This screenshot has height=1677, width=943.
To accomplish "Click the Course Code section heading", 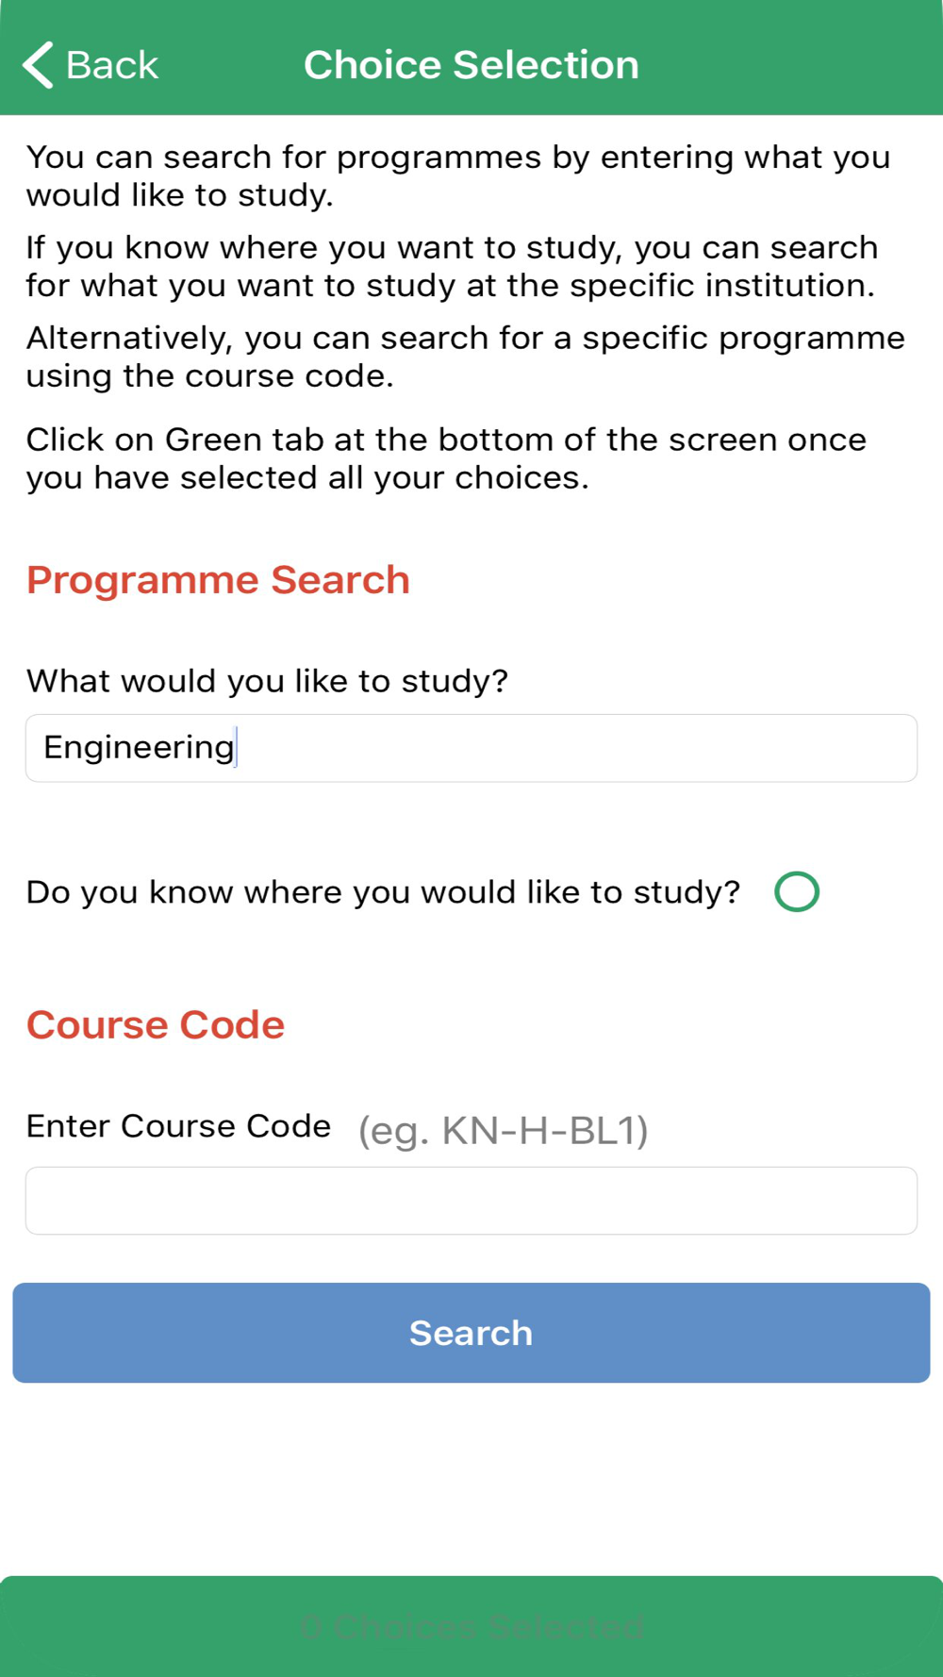I will pos(156,1025).
